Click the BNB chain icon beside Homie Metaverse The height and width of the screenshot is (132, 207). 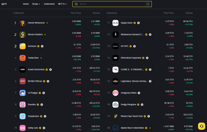coord(47,23)
